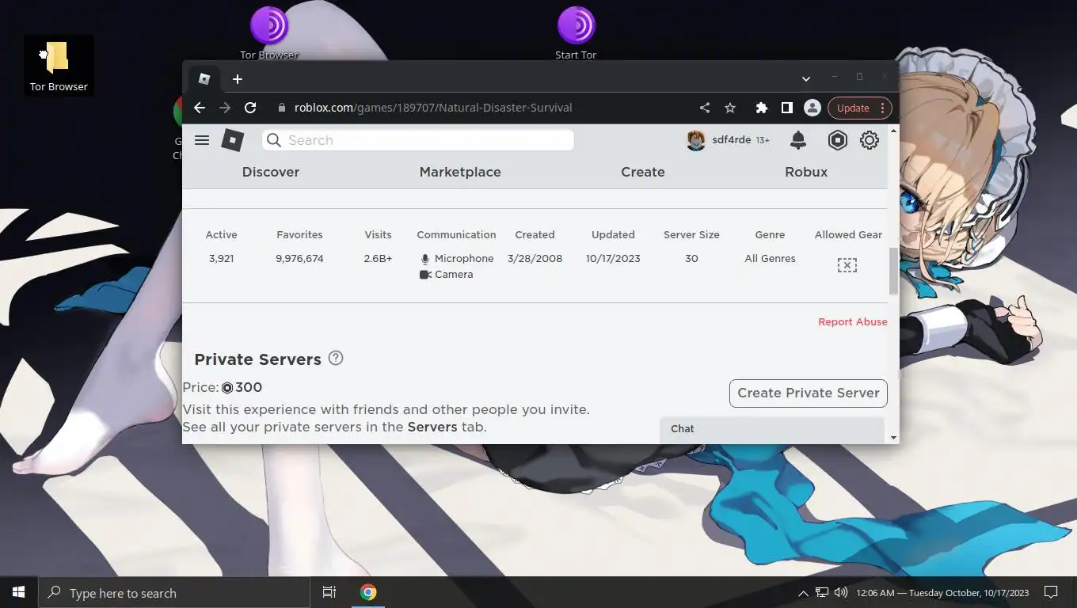The image size is (1077, 608).
Task: Click the scrollbar down arrow
Action: (894, 438)
